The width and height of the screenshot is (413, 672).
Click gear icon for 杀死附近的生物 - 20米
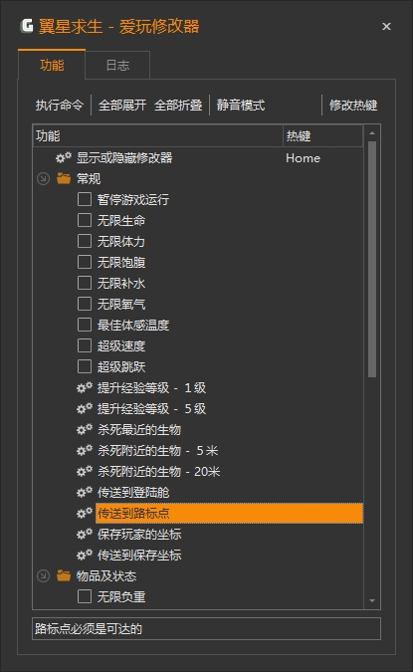pyautogui.click(x=85, y=472)
